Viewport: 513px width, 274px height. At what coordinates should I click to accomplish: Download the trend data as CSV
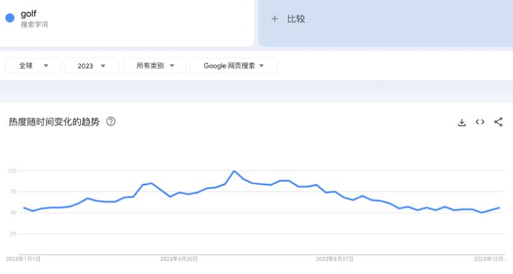point(462,122)
